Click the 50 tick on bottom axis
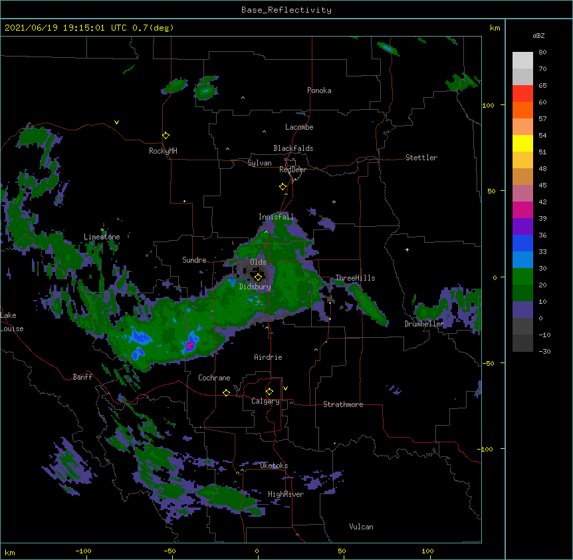This screenshot has height=560, width=573. tap(342, 551)
